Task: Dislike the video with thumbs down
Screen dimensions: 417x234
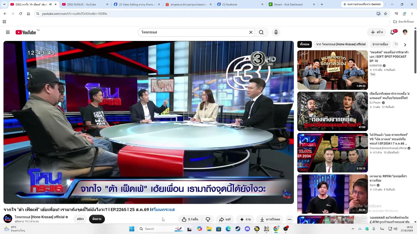Action: tap(208, 219)
